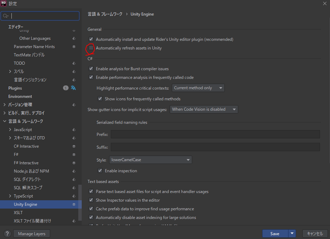Disable analysis for Burst compiler issues
This screenshot has width=330, height=239.
91,69
